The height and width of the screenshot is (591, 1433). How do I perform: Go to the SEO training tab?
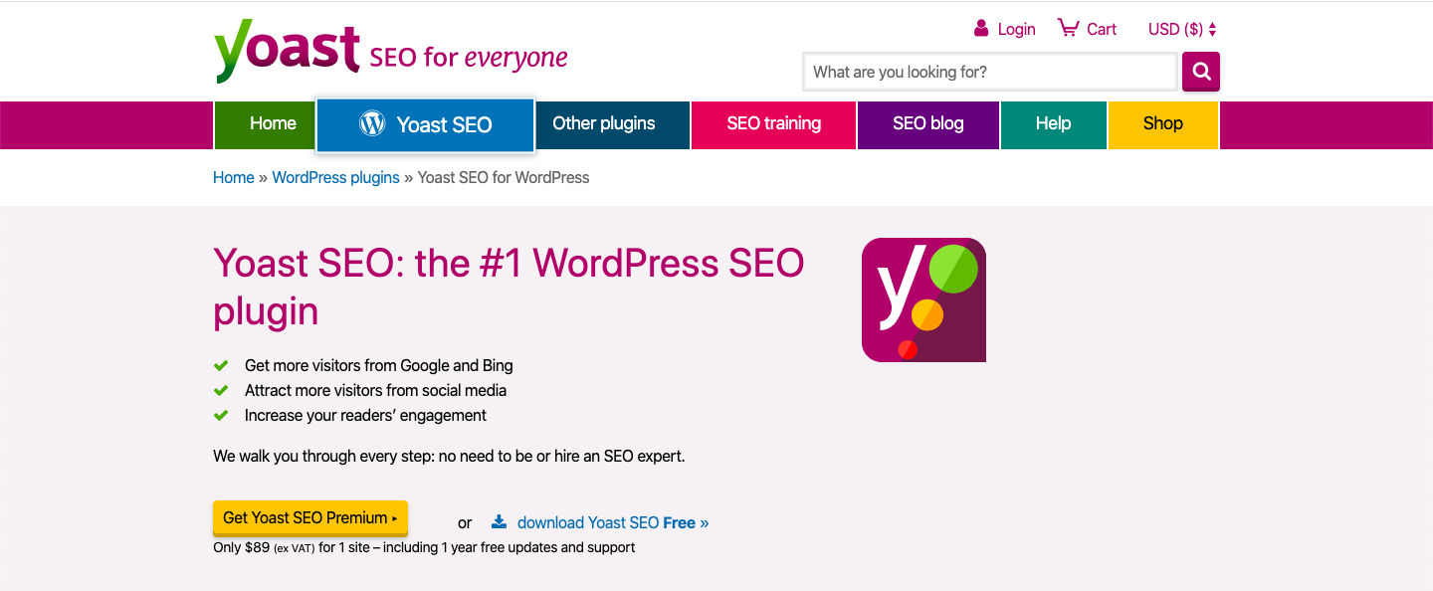[x=773, y=124]
